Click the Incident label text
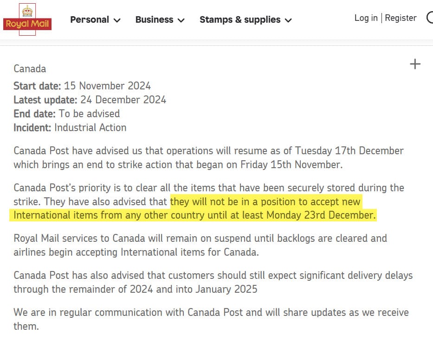Viewport: 433px width, 340px height. tap(32, 127)
